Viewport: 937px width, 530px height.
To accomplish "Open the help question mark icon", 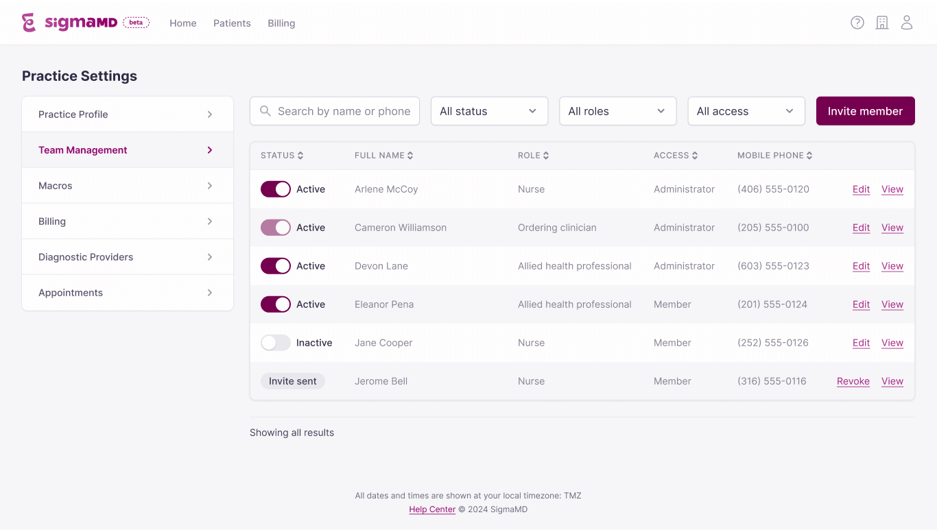I will click(x=857, y=22).
